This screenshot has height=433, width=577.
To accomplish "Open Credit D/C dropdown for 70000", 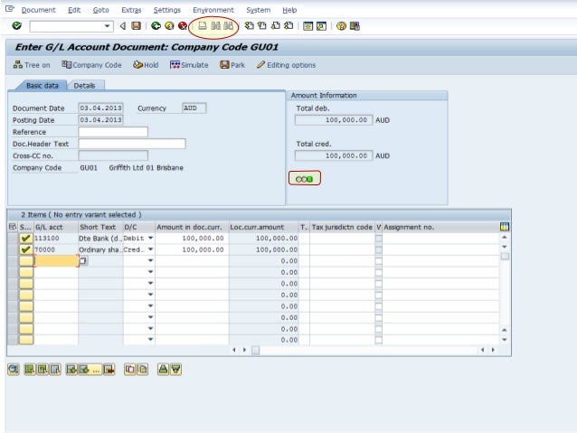I will pos(150,249).
